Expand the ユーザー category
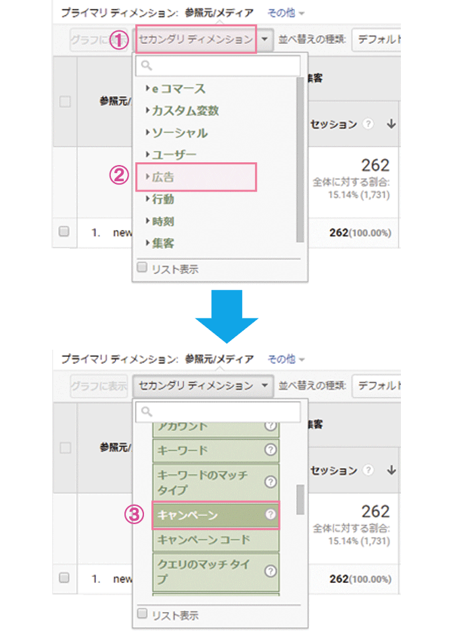This screenshot has height=631, width=453. (x=171, y=154)
